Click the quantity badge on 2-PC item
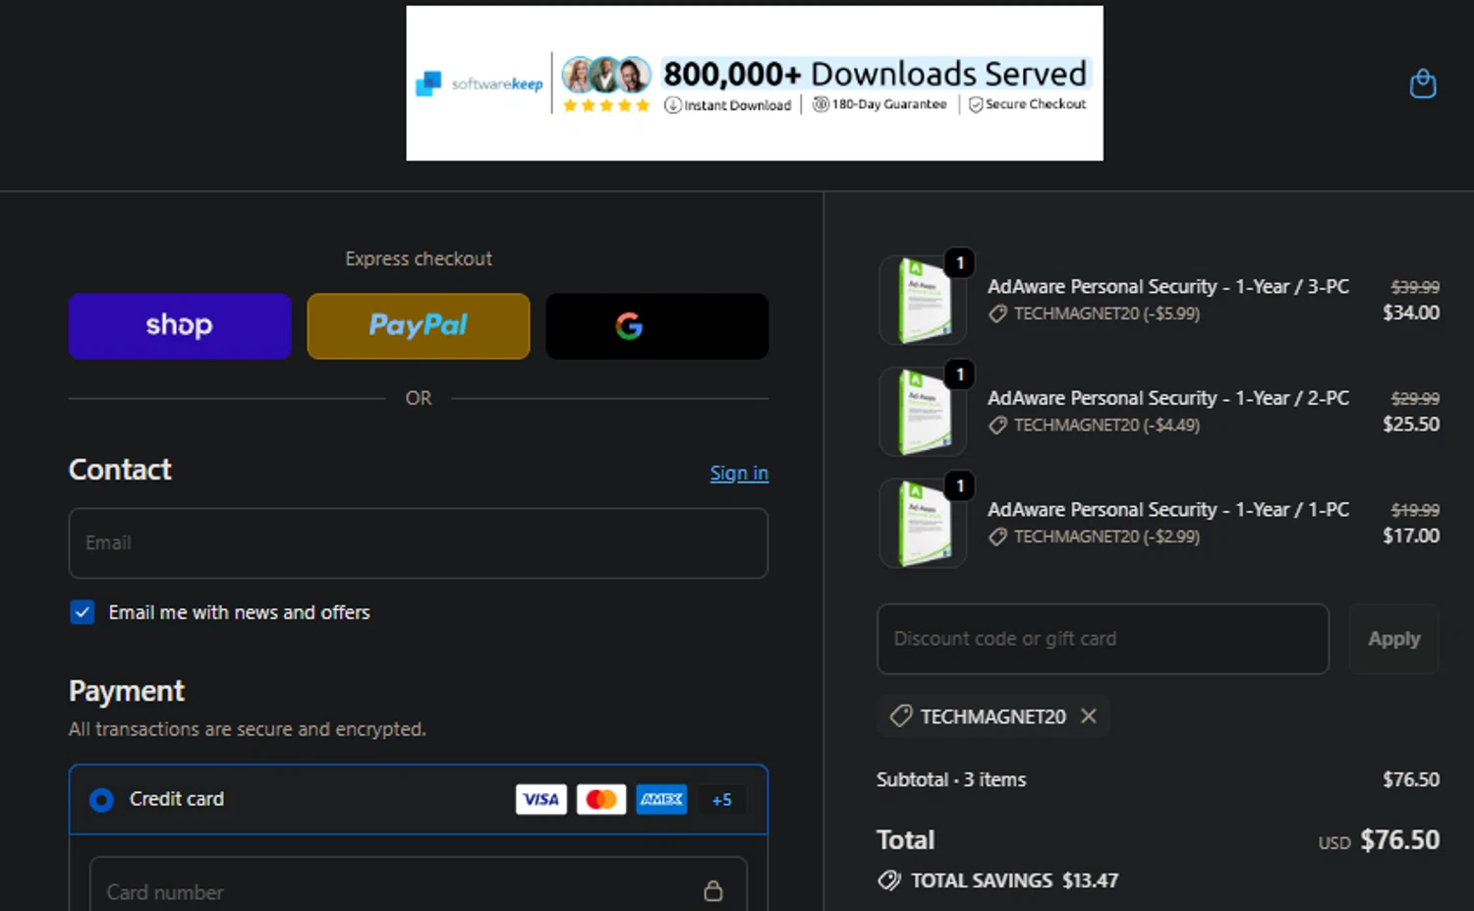 click(960, 374)
